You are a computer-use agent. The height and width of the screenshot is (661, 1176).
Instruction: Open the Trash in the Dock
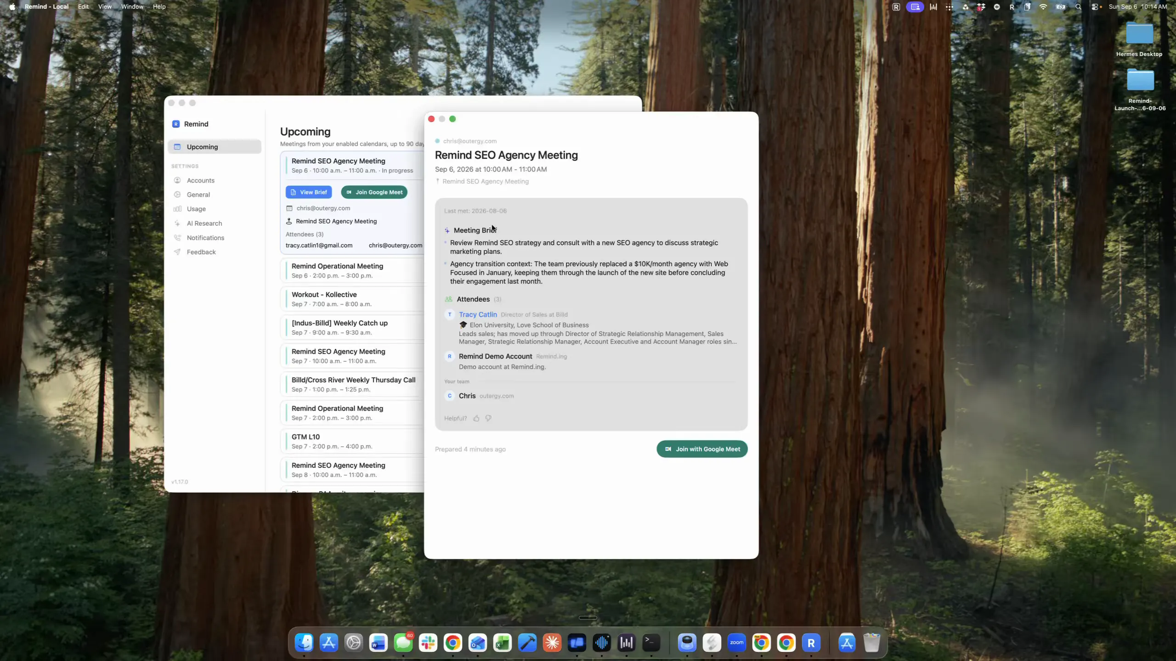[x=871, y=643]
